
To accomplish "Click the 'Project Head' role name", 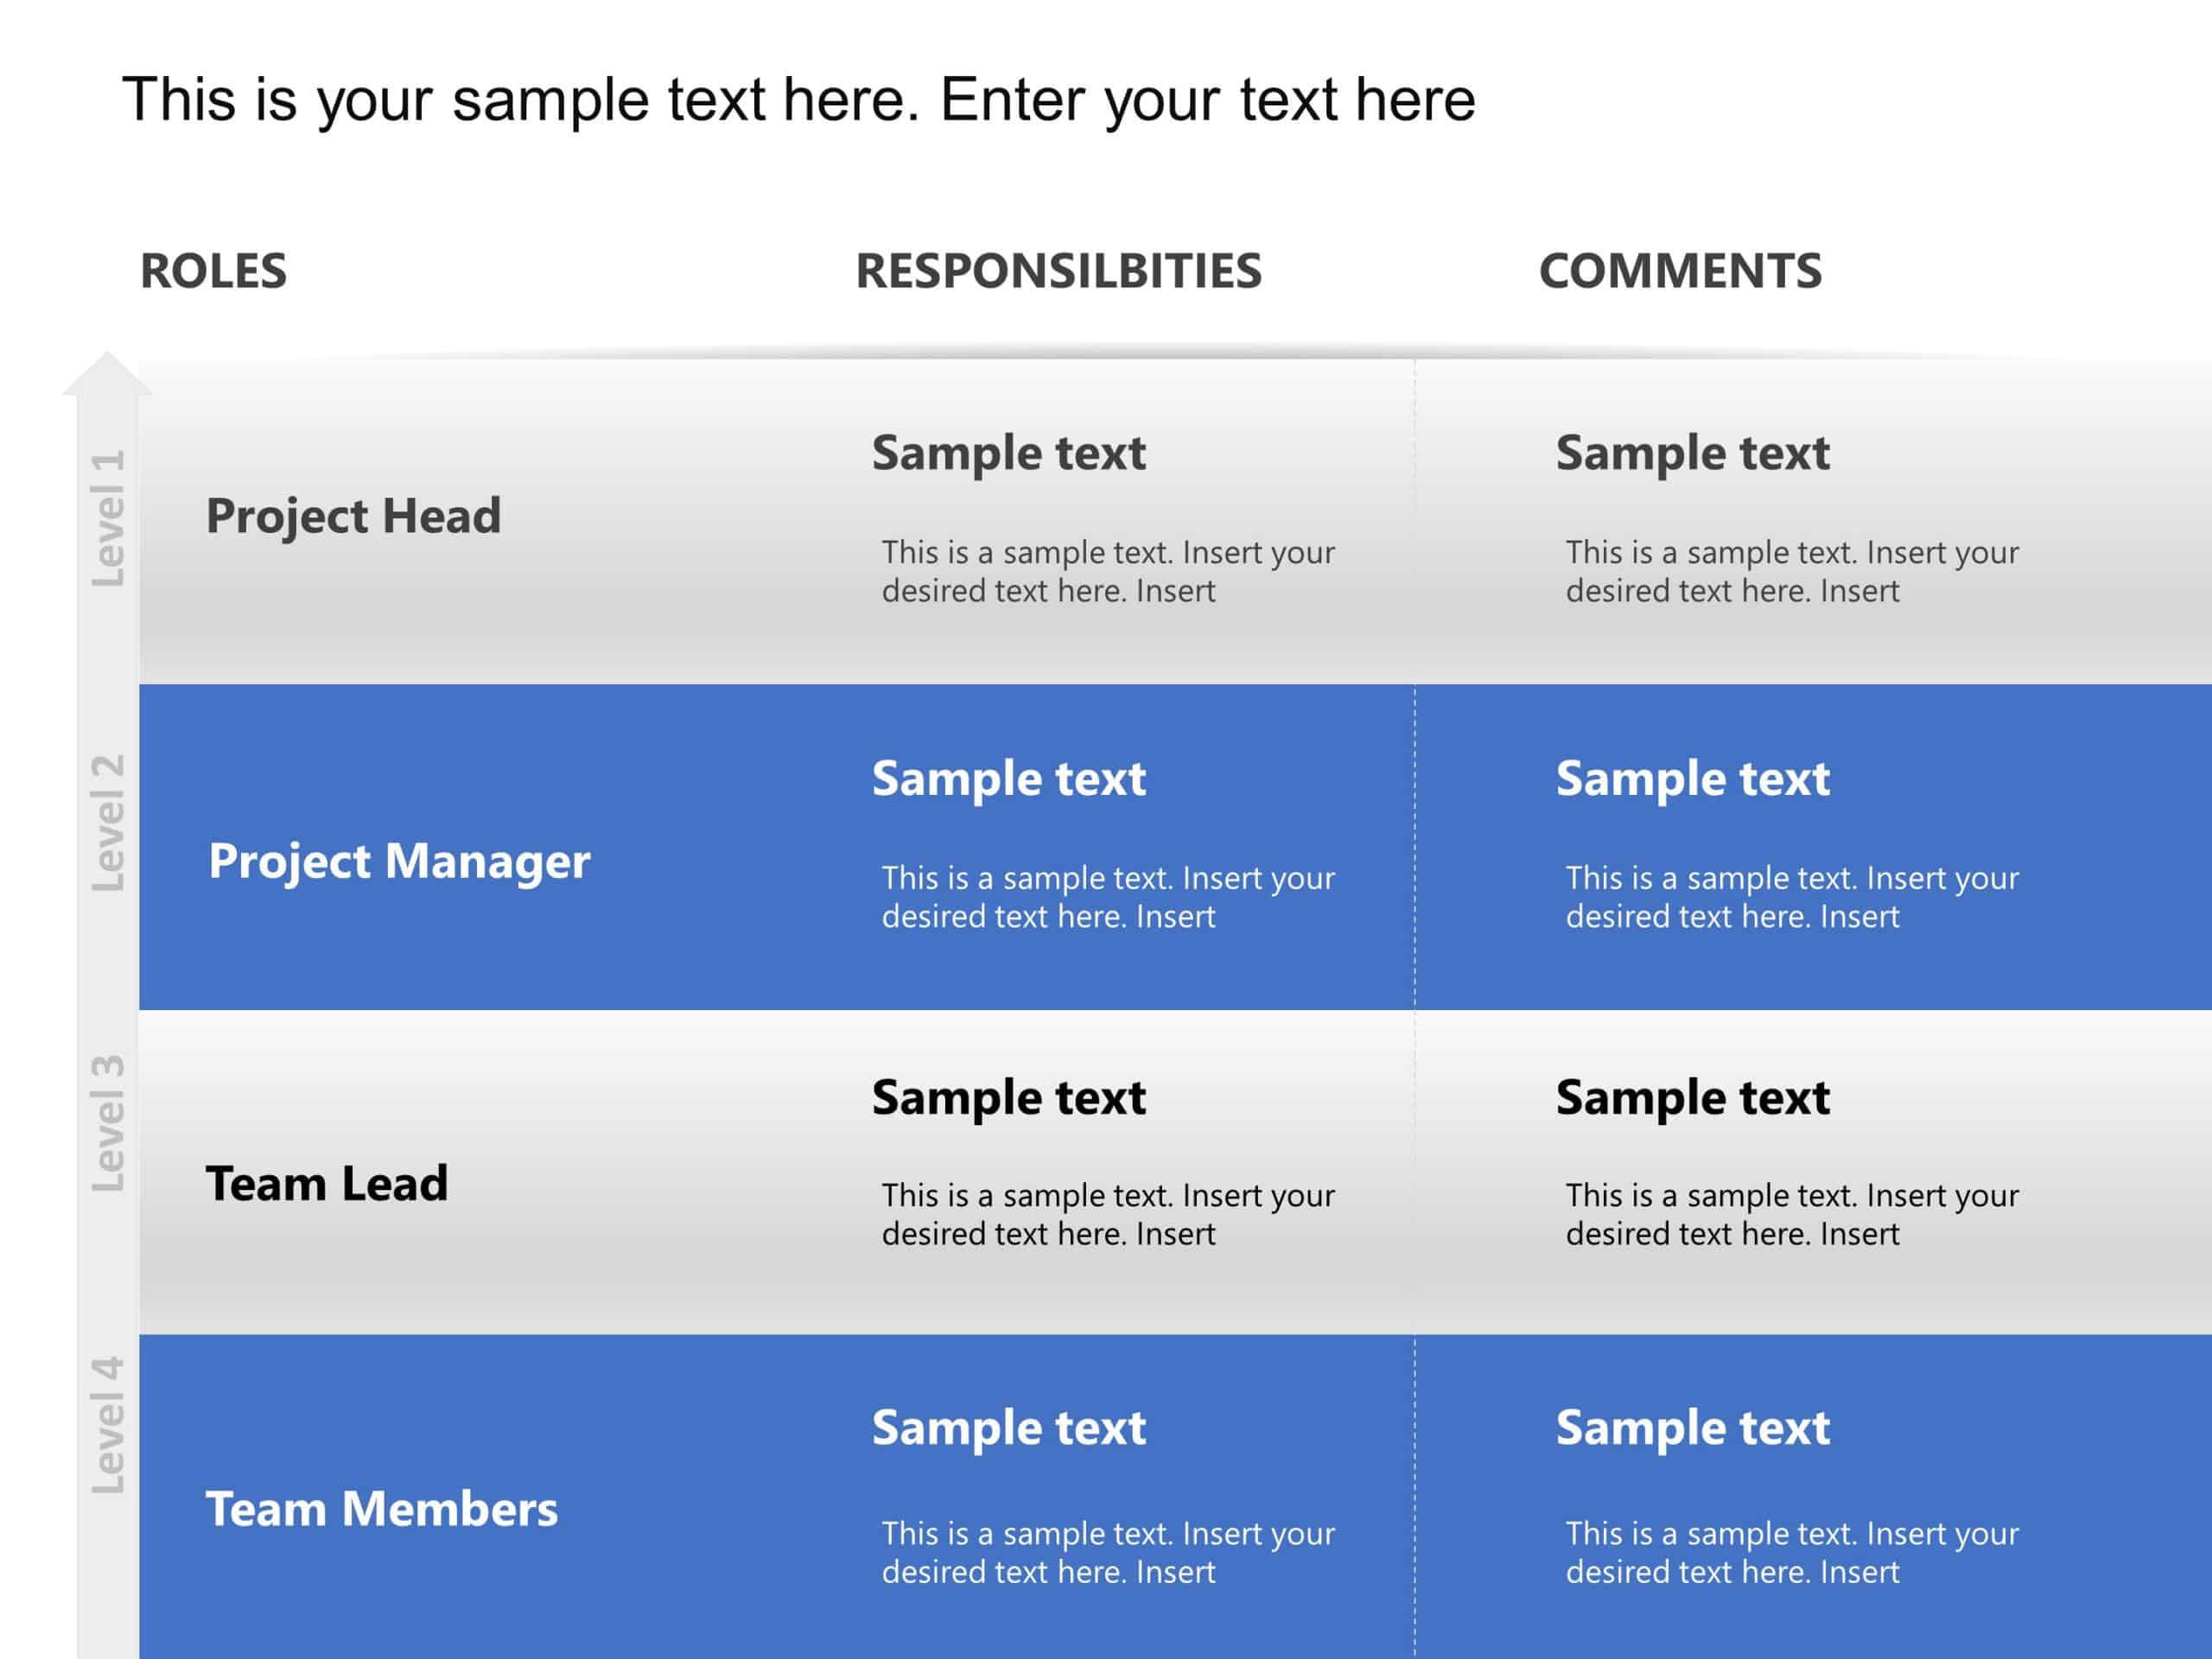I will pos(353,517).
